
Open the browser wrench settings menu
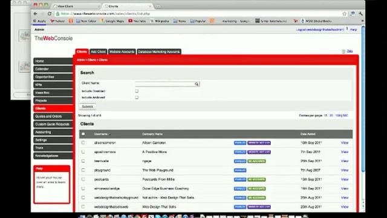click(360, 14)
